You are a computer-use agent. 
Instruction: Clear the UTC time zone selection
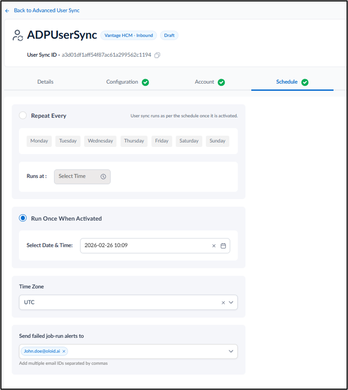(x=223, y=302)
